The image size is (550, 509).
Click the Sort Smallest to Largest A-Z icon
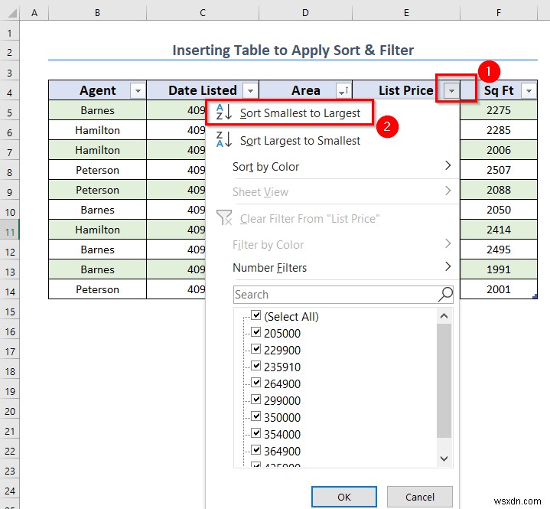(224, 112)
